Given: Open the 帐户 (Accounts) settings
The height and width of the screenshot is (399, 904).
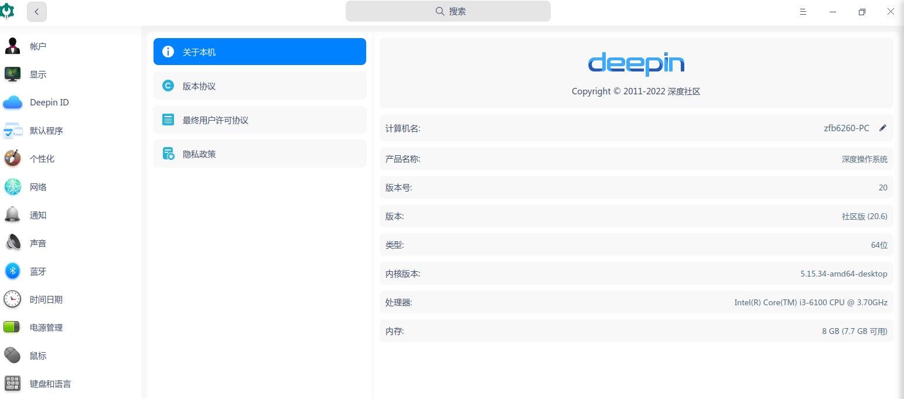Looking at the screenshot, I should tap(38, 46).
